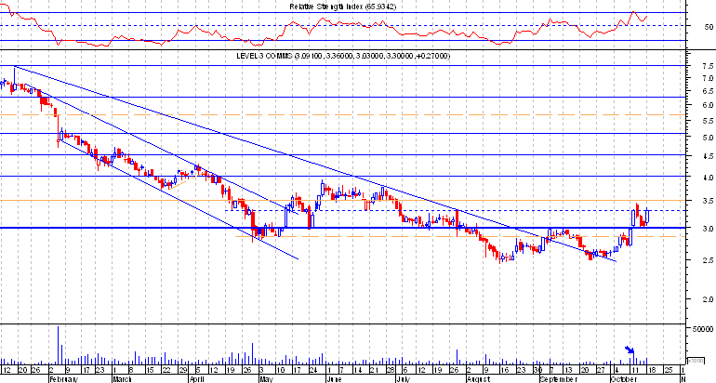Select the August month label
This screenshot has height=383, width=716.
pos(478,379)
